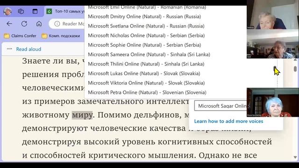Image resolution: width=299 pixels, height=168 pixels.
Task: Click the browser profile avatar icon
Action: pyautogui.click(x=7, y=11)
